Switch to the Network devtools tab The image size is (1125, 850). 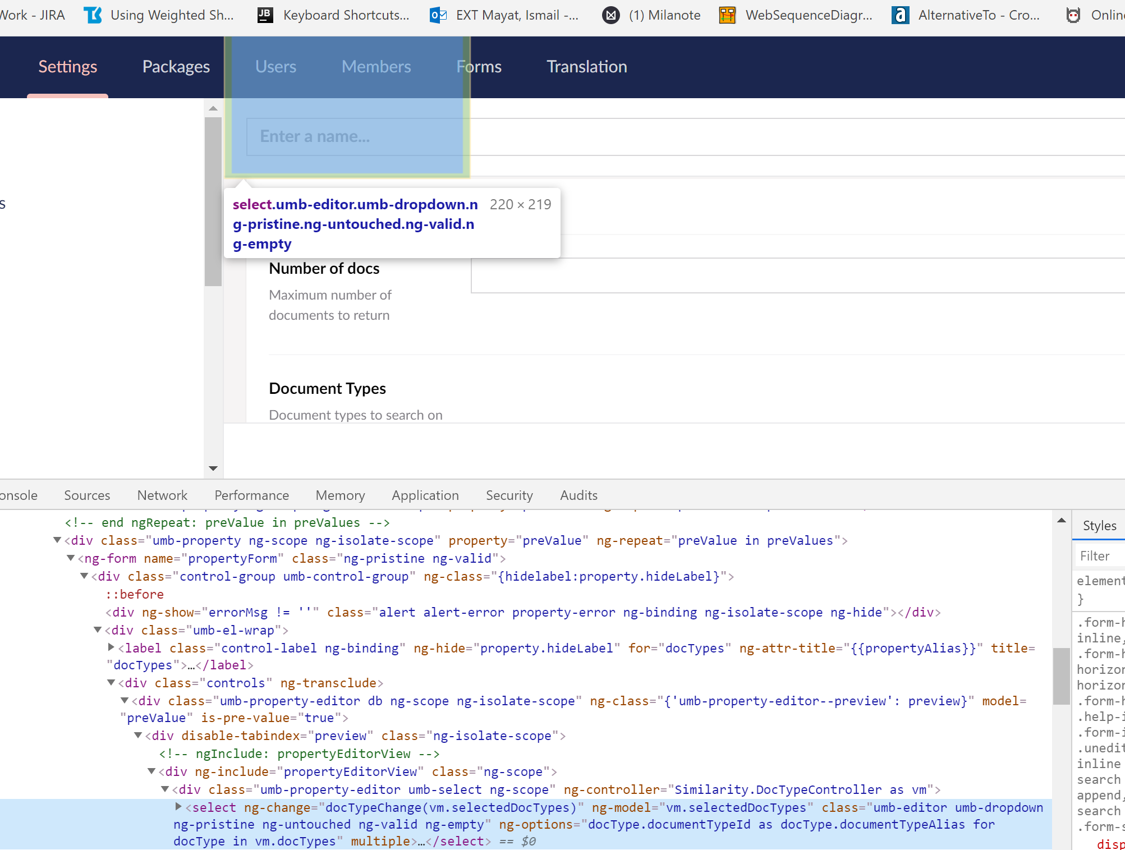point(162,495)
